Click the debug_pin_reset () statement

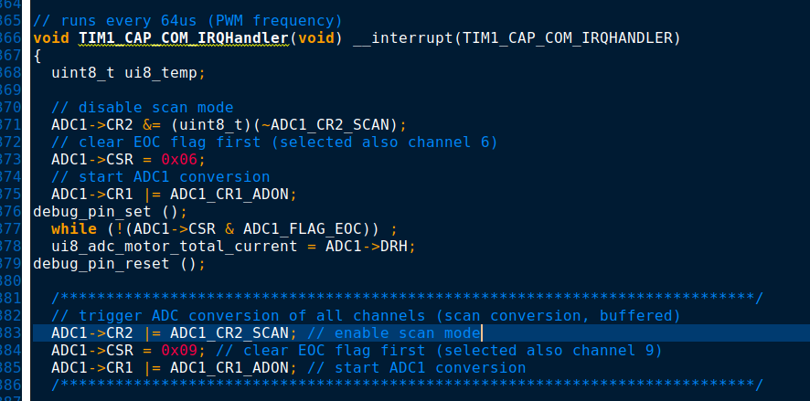pos(120,264)
